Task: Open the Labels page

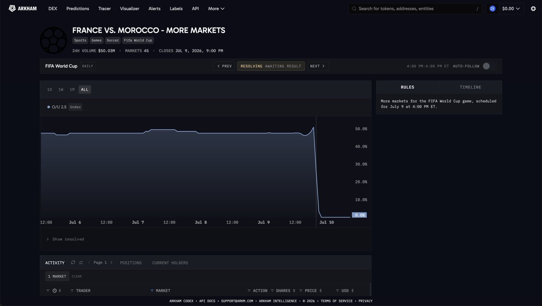Action: [176, 9]
